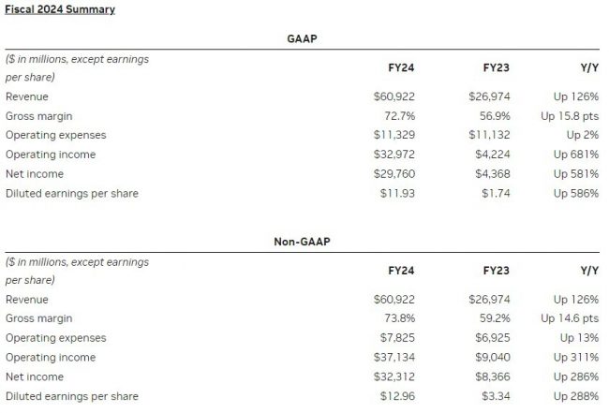Click the GAAP FY23 column header
609x413 pixels.
[x=496, y=67]
